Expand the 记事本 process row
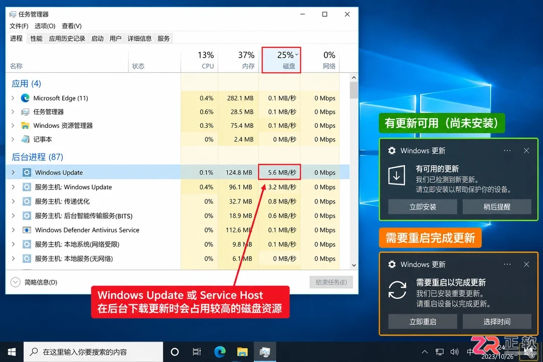Viewport: 543px width, 362px height. (x=13, y=139)
